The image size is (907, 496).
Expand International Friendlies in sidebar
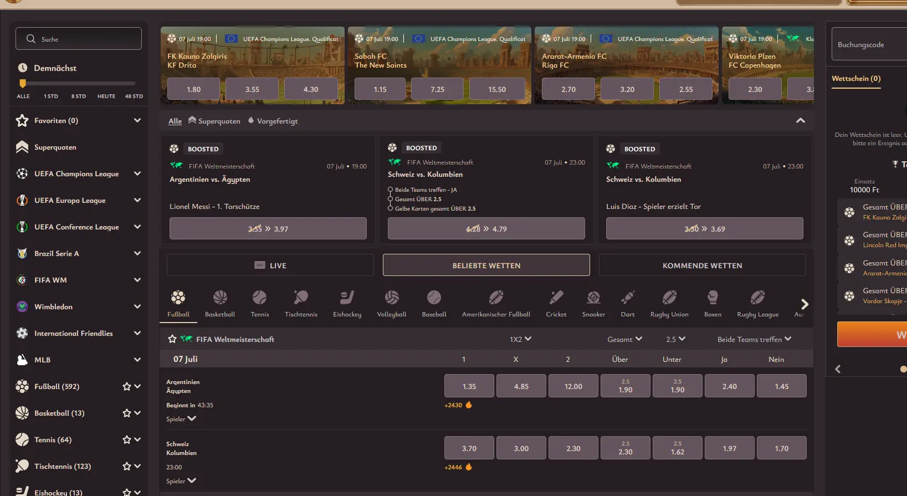[x=137, y=333]
